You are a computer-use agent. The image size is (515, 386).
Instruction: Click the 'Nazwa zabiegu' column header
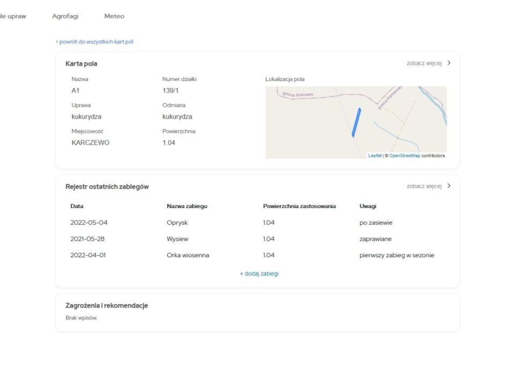[x=187, y=206]
